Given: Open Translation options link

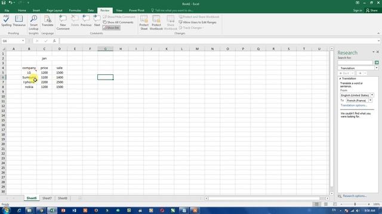Looking at the screenshot, I should [354, 105].
